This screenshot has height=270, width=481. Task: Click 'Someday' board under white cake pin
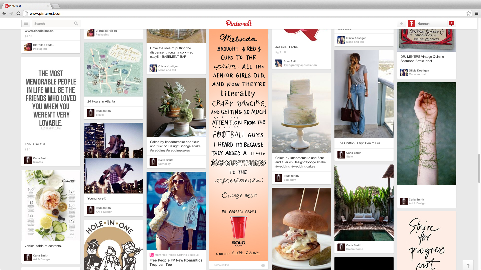(290, 180)
